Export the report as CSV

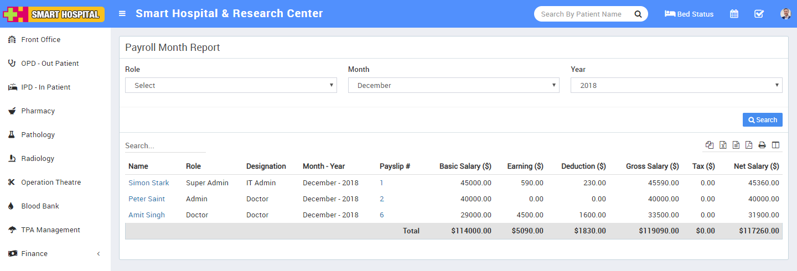tap(736, 145)
